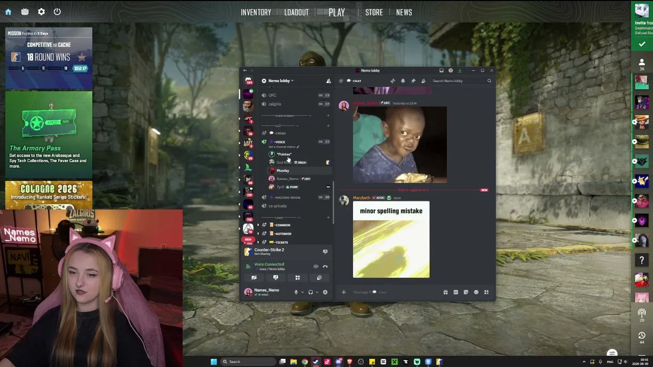The image size is (653, 367).
Task: Open the Cologne 2026 stickers banner
Action: point(49,195)
